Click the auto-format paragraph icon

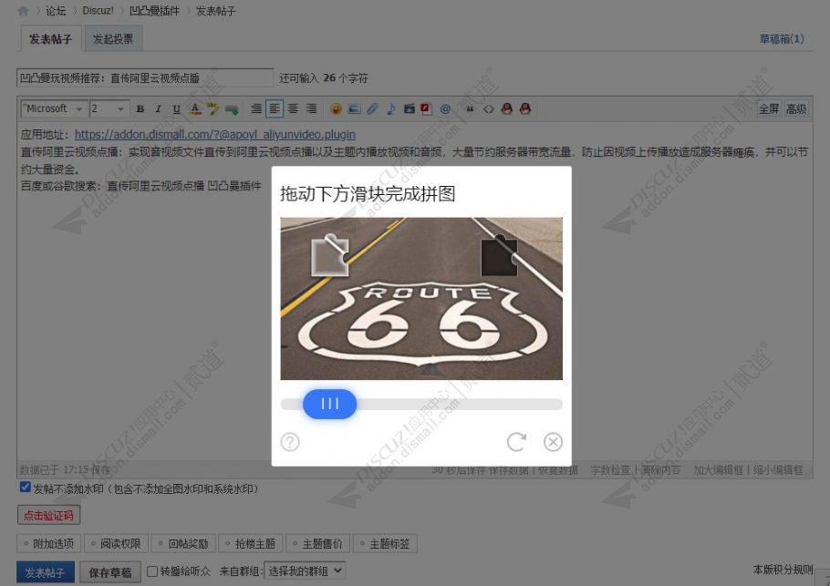point(256,109)
